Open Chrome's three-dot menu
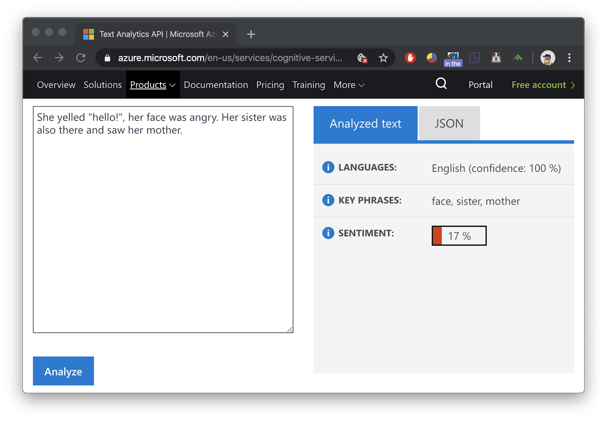Image resolution: width=607 pixels, height=421 pixels. (x=569, y=58)
